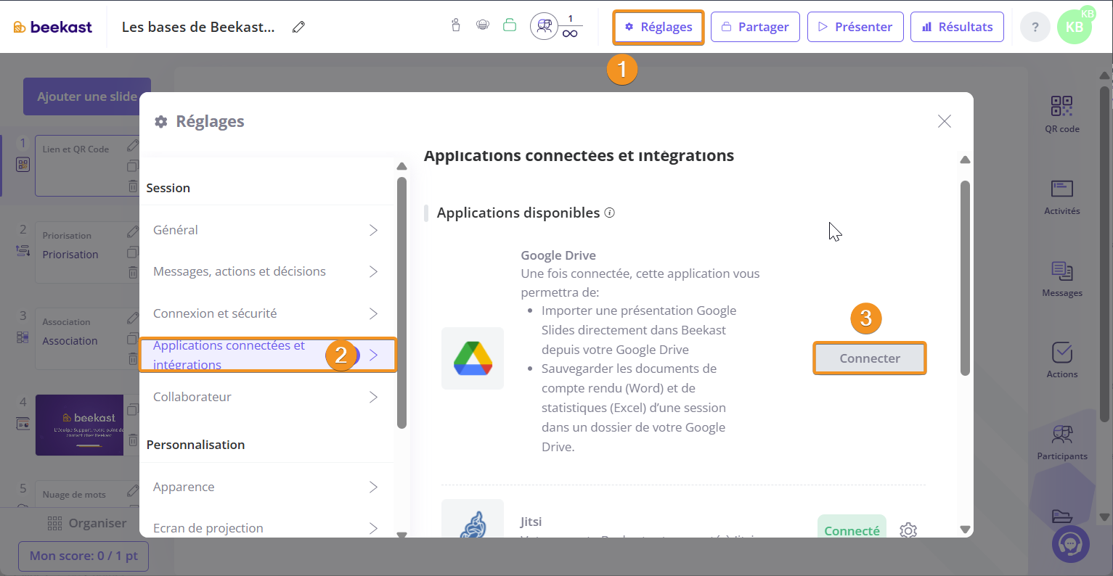Click the main page scrollbar thumb
The width and height of the screenshot is (1113, 576).
click(x=1105, y=254)
